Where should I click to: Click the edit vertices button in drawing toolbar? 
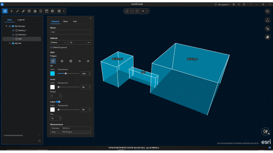point(127,11)
